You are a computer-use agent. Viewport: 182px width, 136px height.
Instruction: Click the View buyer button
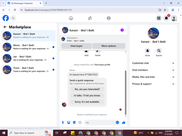coord(76,46)
